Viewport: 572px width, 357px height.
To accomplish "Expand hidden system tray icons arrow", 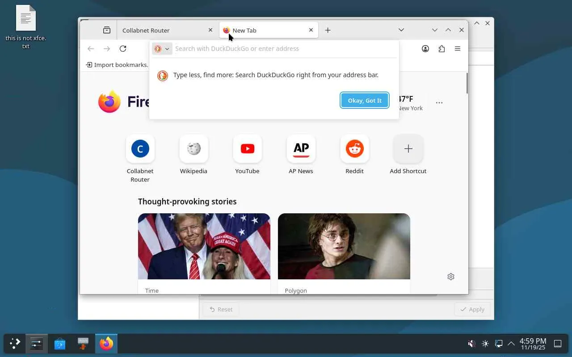I will tap(511, 344).
